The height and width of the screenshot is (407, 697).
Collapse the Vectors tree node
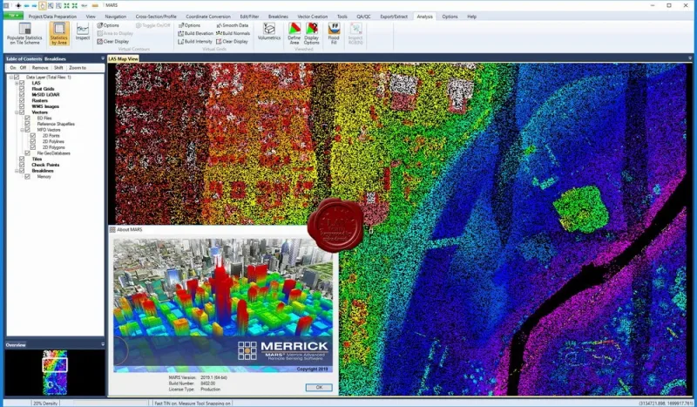[17, 112]
